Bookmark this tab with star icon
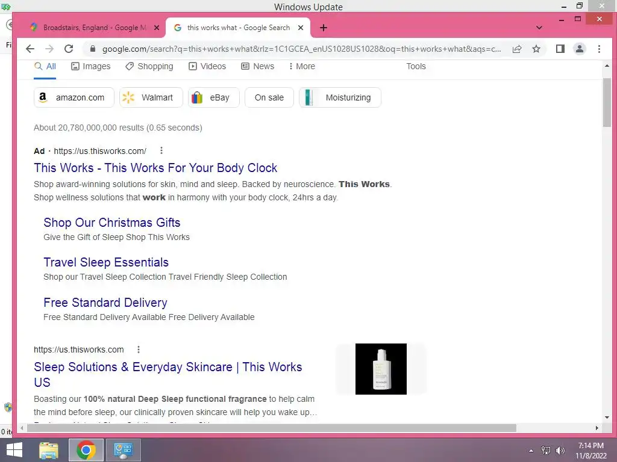 pos(536,49)
